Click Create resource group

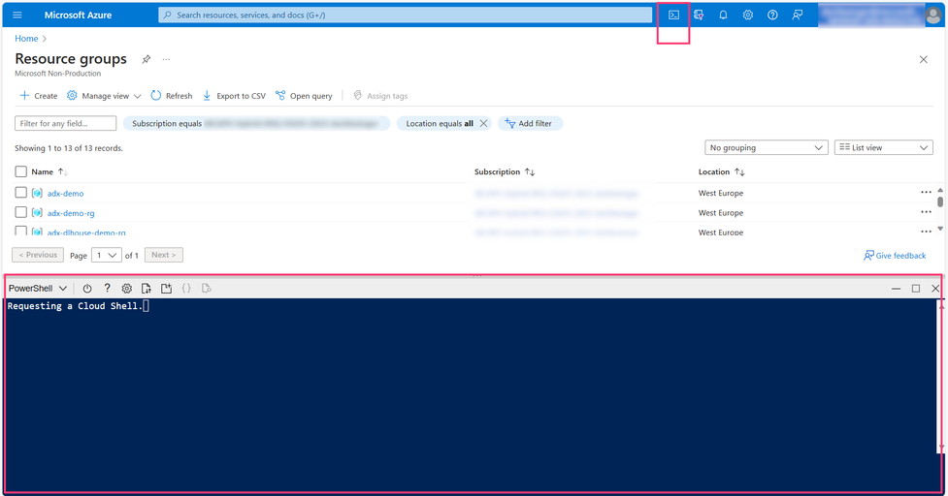[38, 95]
